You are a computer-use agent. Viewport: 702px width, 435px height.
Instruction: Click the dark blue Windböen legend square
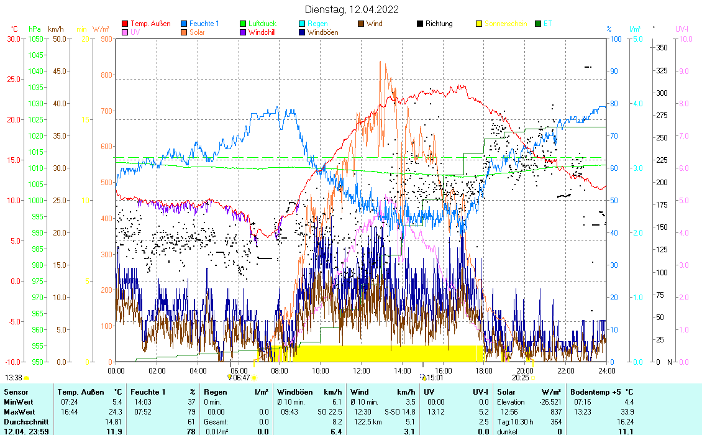(302, 32)
